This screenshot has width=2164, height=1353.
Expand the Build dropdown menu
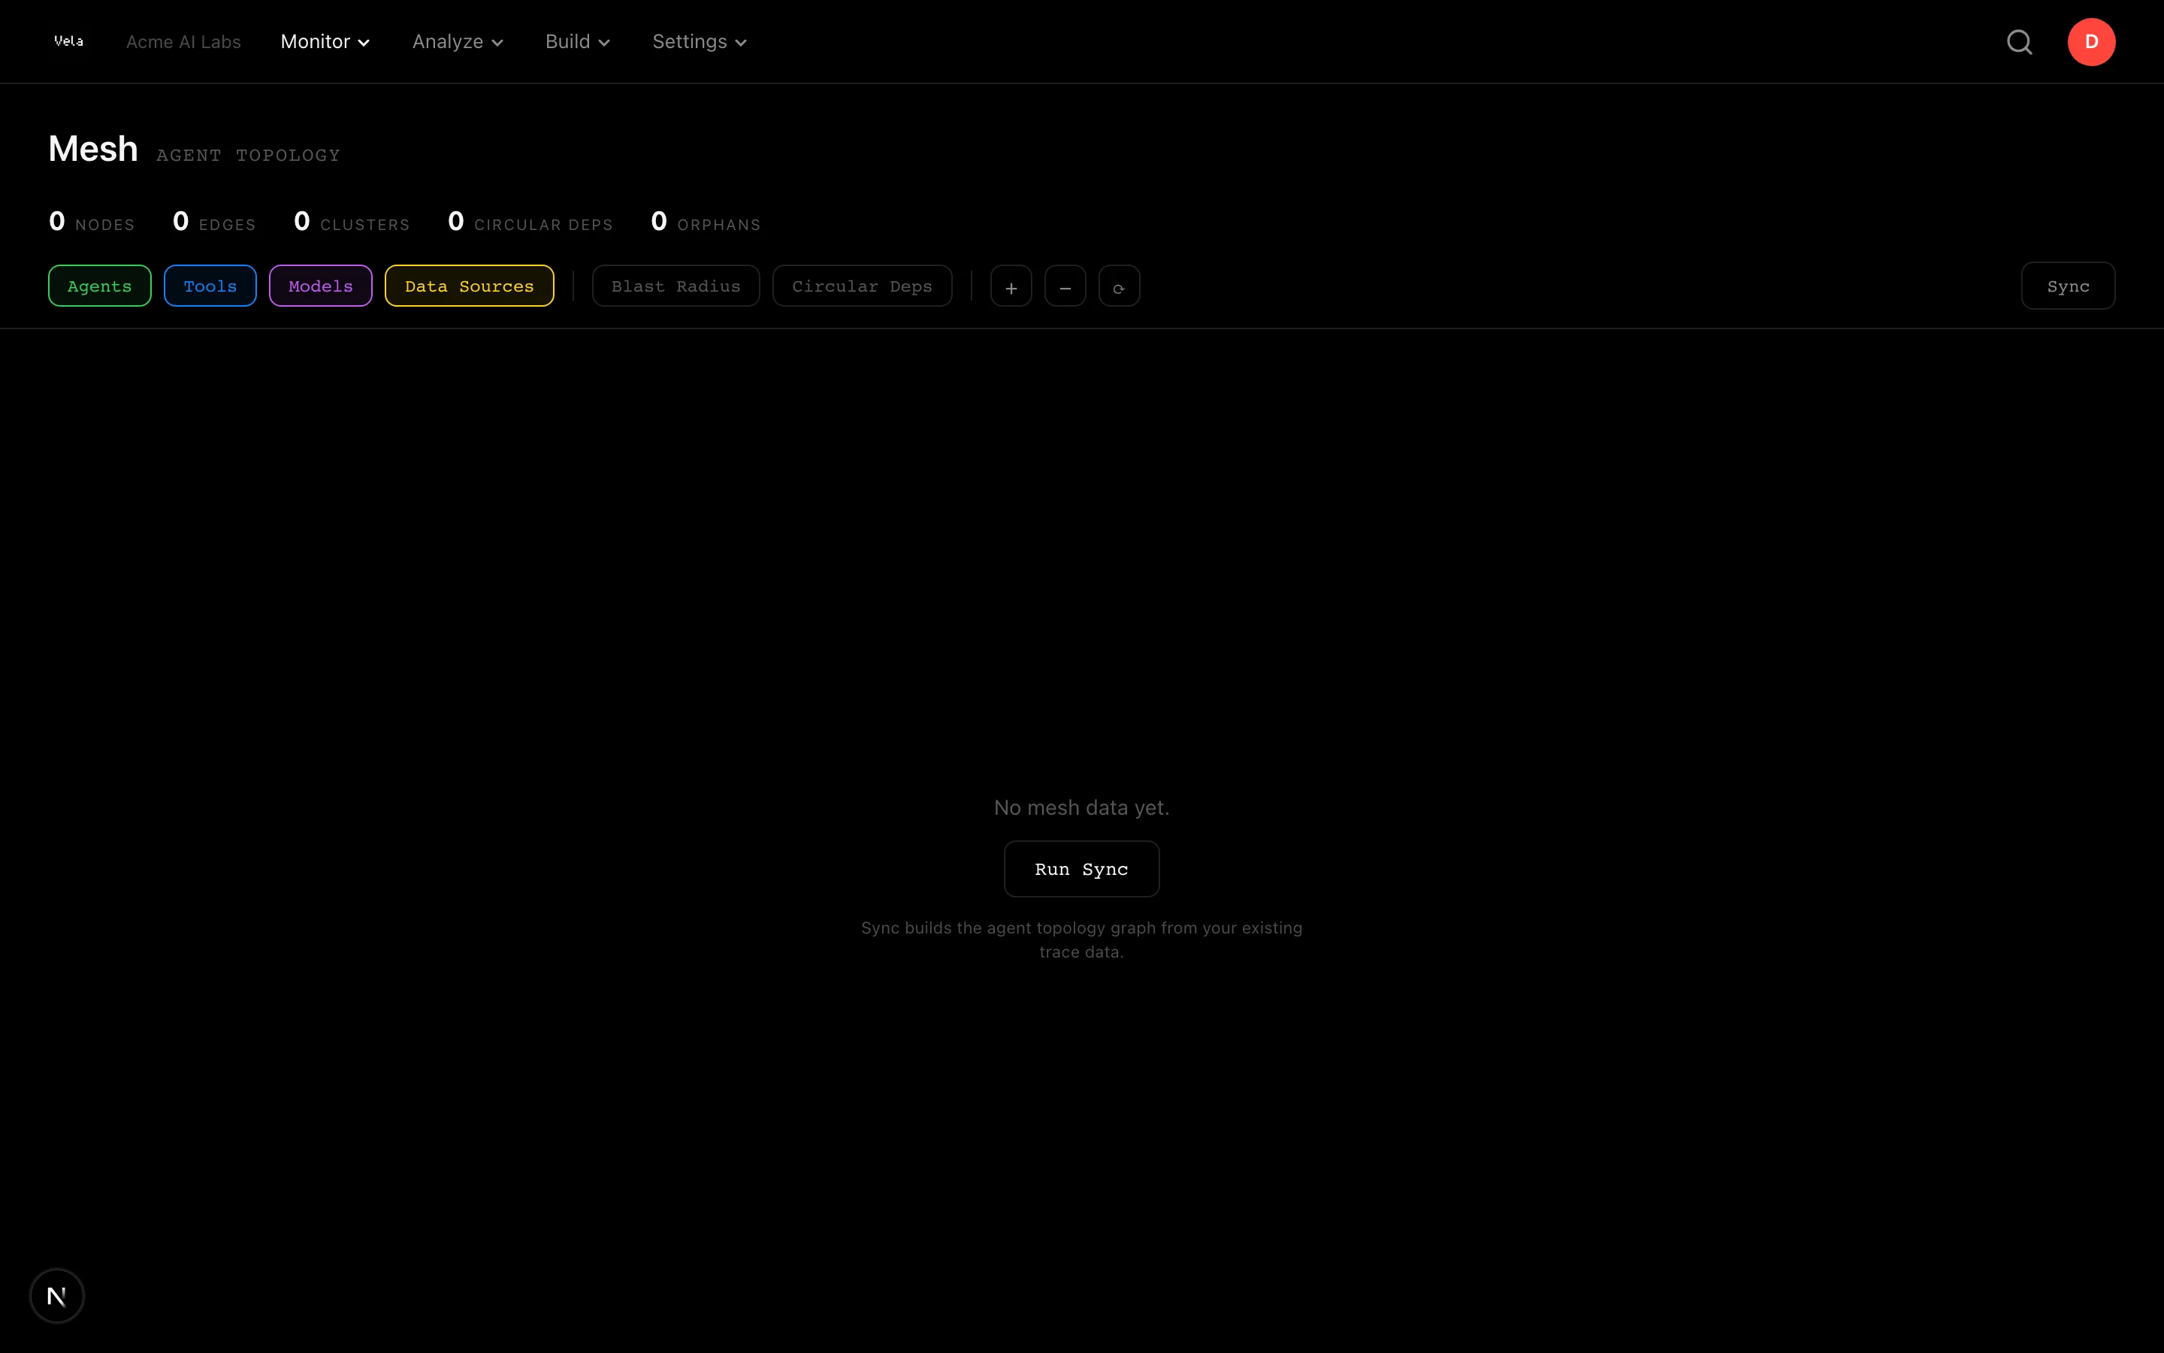coord(577,42)
